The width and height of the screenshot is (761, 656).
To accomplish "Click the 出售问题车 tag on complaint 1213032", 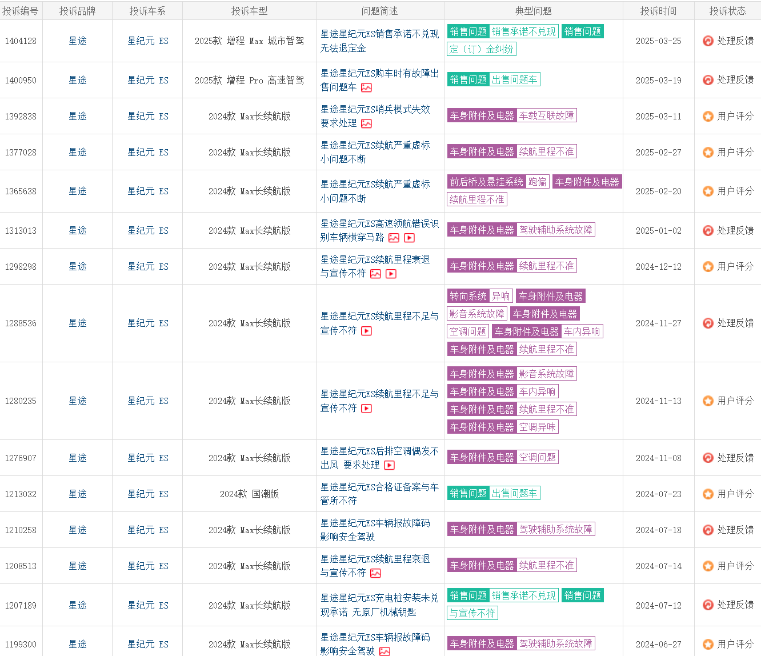I will coord(514,493).
